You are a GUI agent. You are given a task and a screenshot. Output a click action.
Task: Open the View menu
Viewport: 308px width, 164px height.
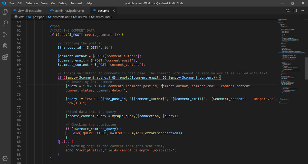point(44,3)
